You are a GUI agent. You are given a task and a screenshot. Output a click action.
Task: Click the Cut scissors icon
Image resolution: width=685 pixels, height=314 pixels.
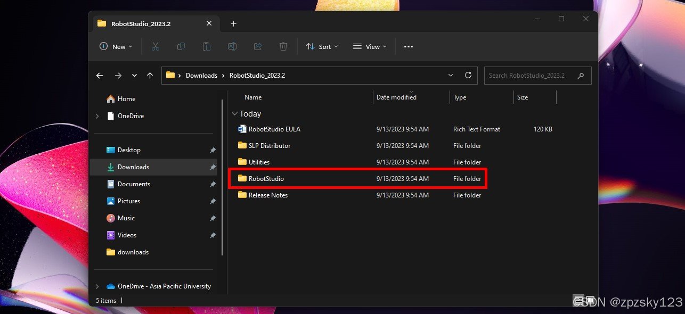pos(156,47)
